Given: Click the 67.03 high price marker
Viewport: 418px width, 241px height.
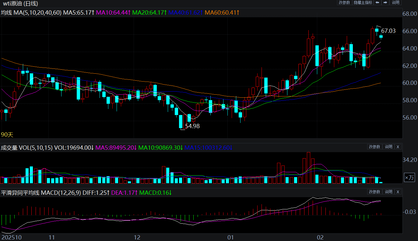Looking at the screenshot, I should [x=388, y=31].
